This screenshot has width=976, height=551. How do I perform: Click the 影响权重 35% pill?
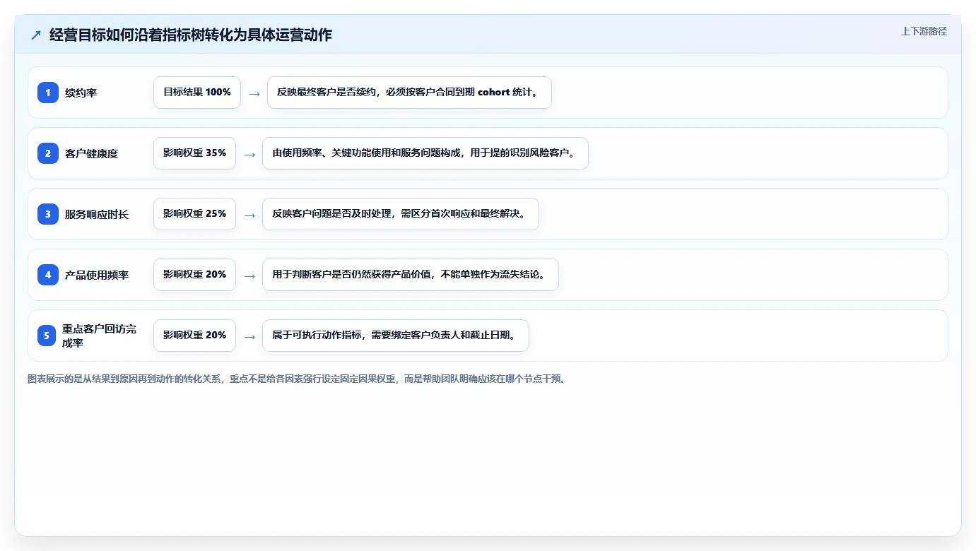(x=194, y=153)
